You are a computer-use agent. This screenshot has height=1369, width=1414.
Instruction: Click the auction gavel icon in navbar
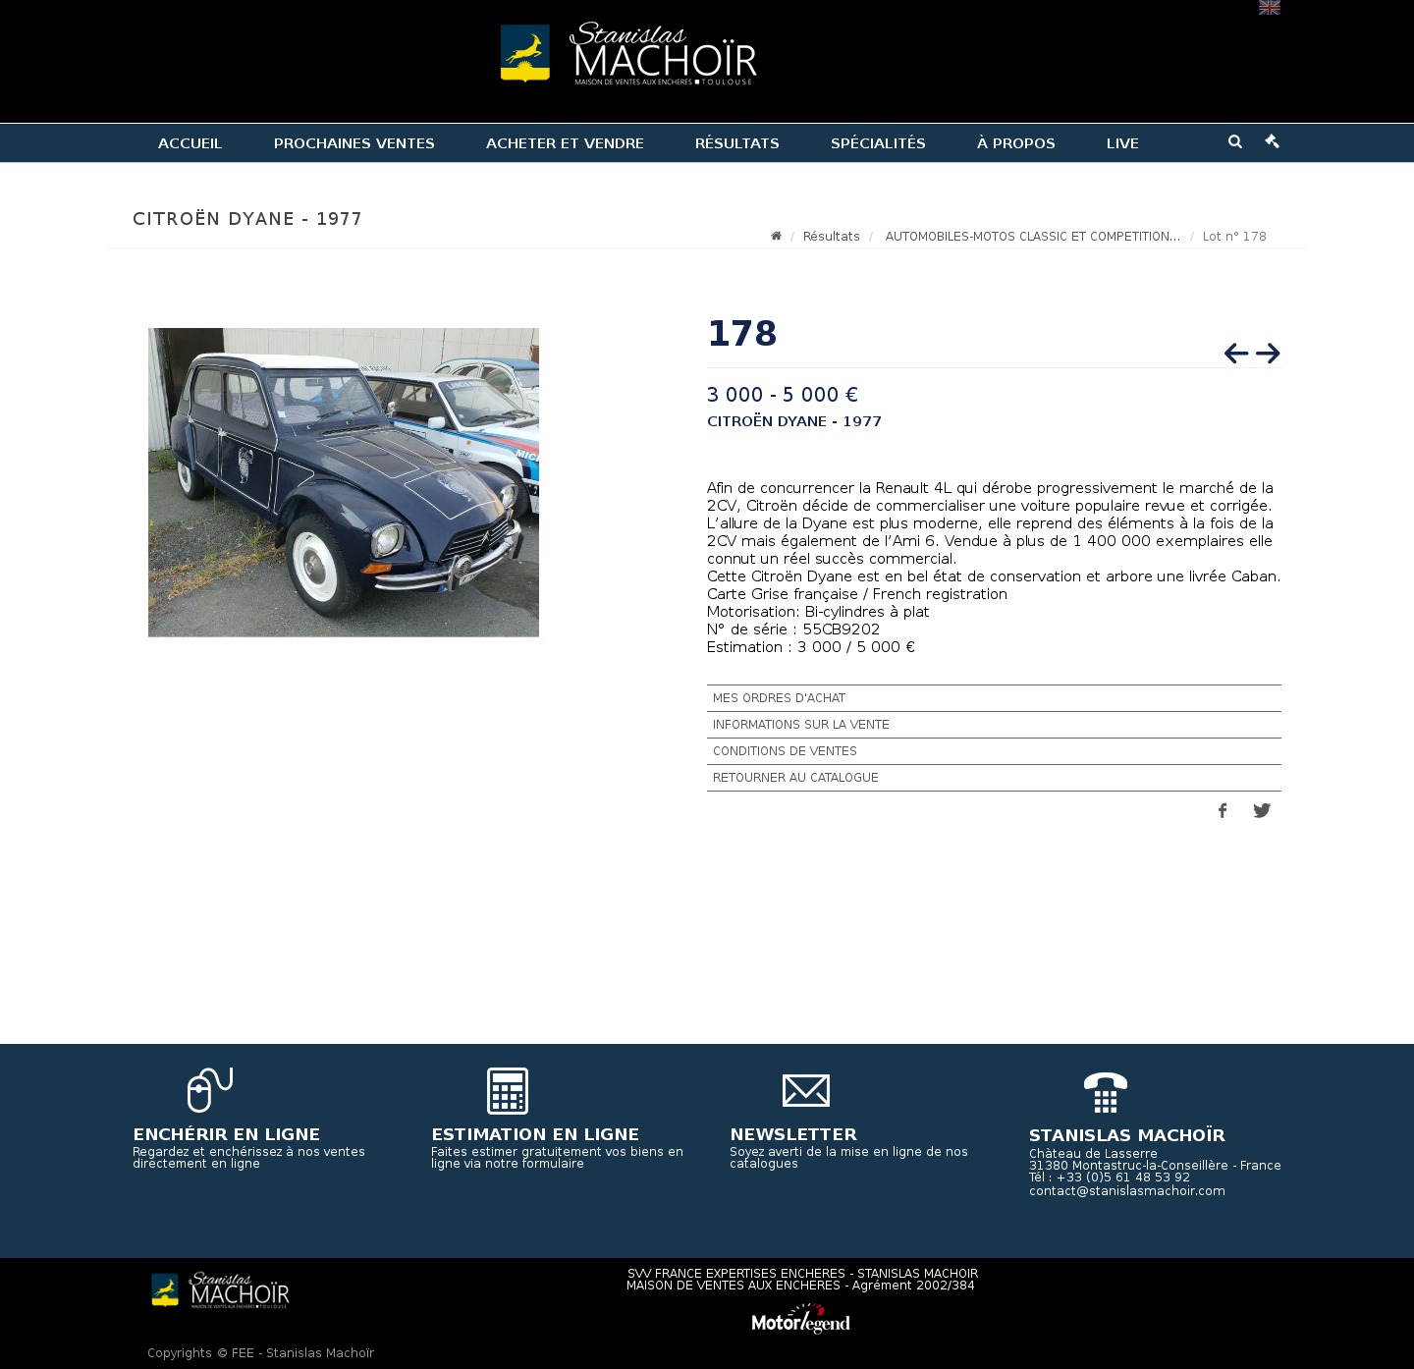pos(1273,141)
